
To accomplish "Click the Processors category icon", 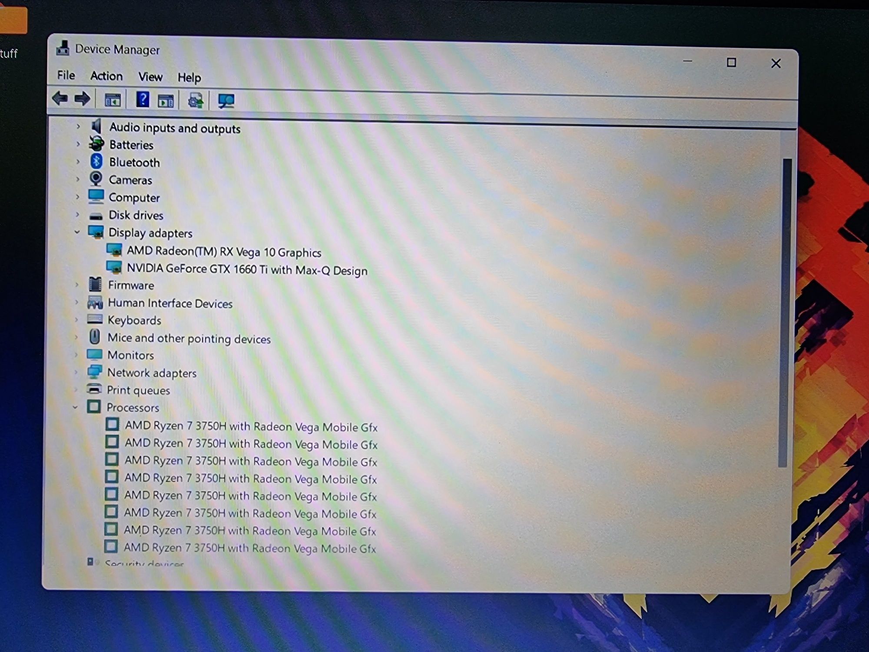I will (93, 406).
